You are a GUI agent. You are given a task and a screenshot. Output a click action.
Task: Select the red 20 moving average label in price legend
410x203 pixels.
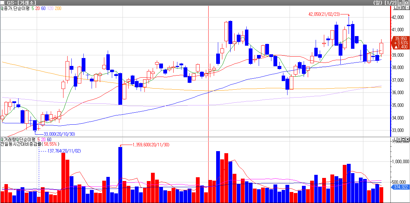(37, 8)
